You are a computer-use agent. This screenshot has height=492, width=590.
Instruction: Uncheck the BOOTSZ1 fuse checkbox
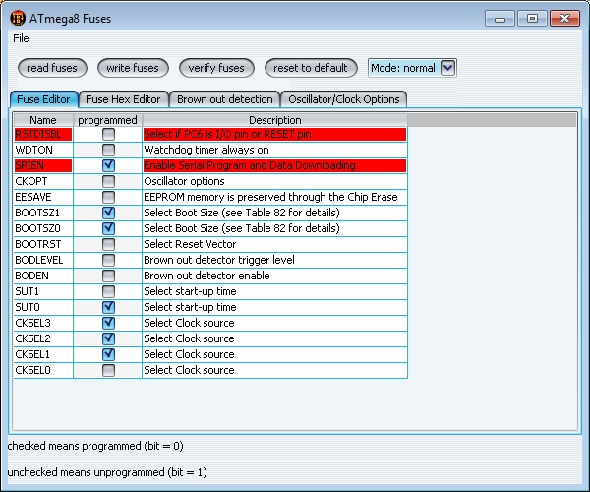[108, 213]
